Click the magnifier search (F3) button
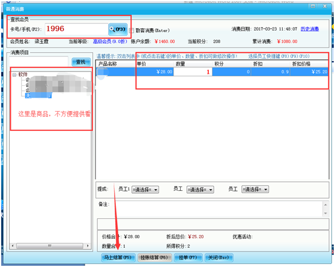This screenshot has width=335, height=267. coord(118,29)
